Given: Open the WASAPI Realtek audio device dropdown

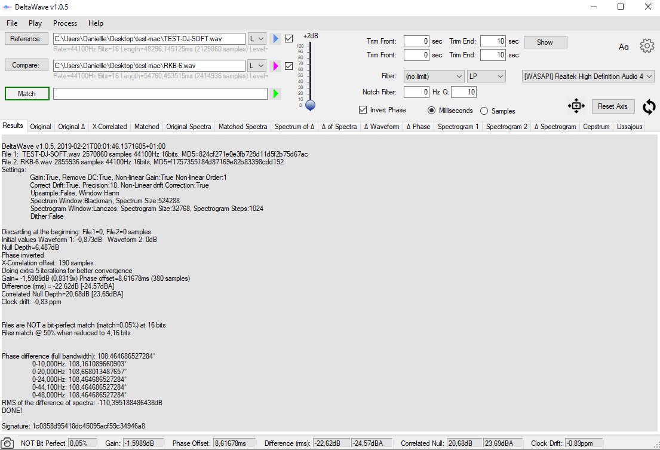Looking at the screenshot, I should click(588, 76).
